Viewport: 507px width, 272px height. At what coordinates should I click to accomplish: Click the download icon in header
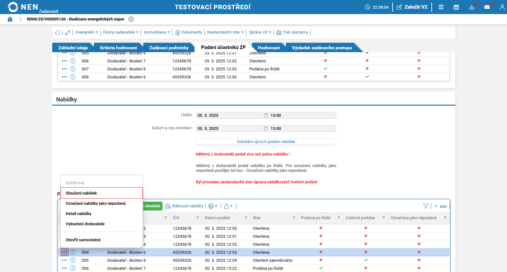pyautogui.click(x=471, y=7)
